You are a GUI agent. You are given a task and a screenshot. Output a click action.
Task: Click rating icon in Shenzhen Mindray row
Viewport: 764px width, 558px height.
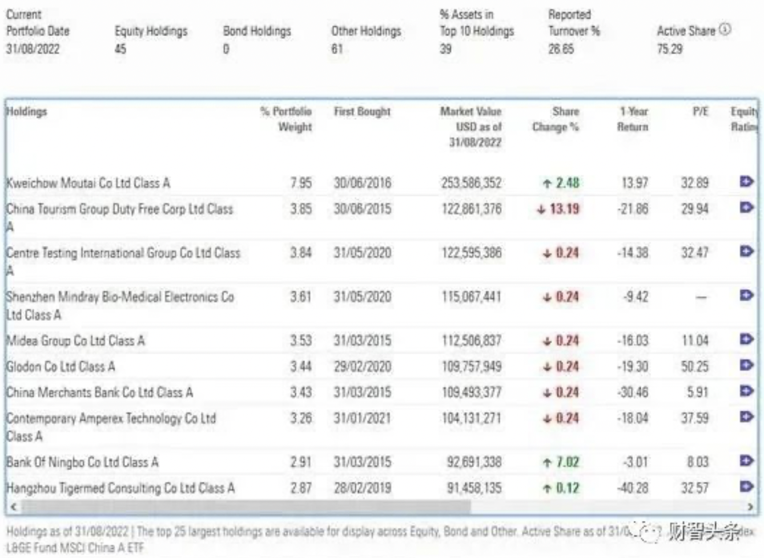coord(746,296)
